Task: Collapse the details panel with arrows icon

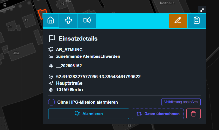Action: (202, 10)
